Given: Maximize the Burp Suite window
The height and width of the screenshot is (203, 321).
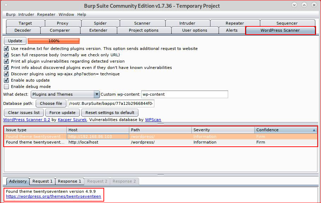Looking at the screenshot, I should point(304,5).
